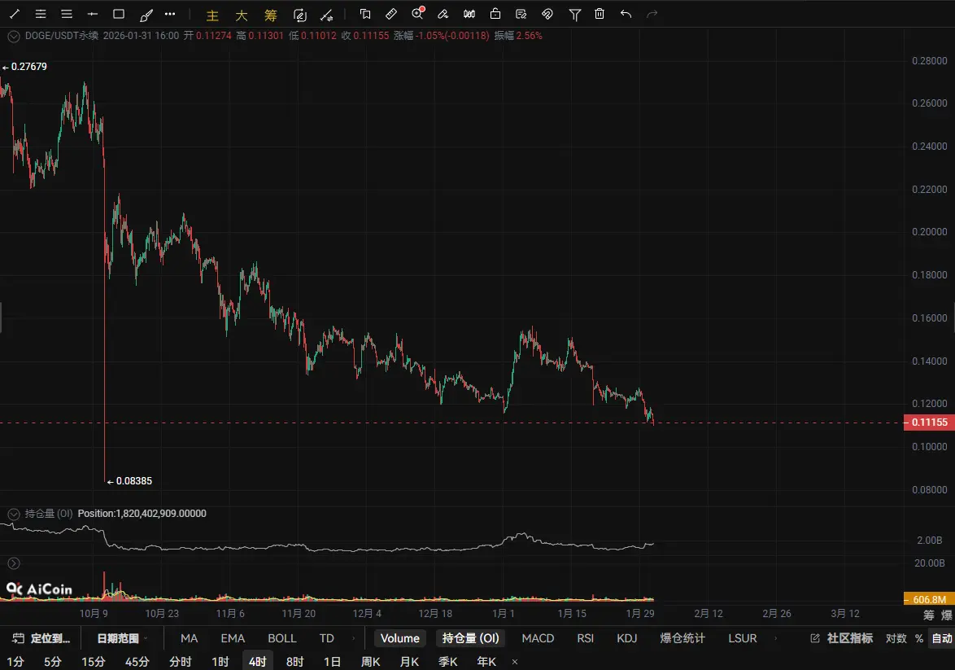Expand more main indicators arrow after TD
The width and height of the screenshot is (955, 670).
353,638
